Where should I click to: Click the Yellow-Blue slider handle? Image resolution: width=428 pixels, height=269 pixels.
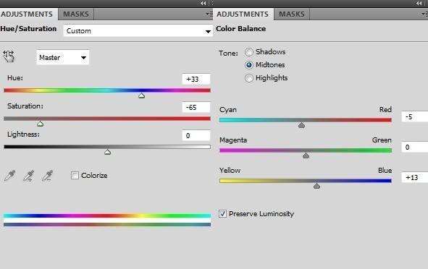coord(316,186)
